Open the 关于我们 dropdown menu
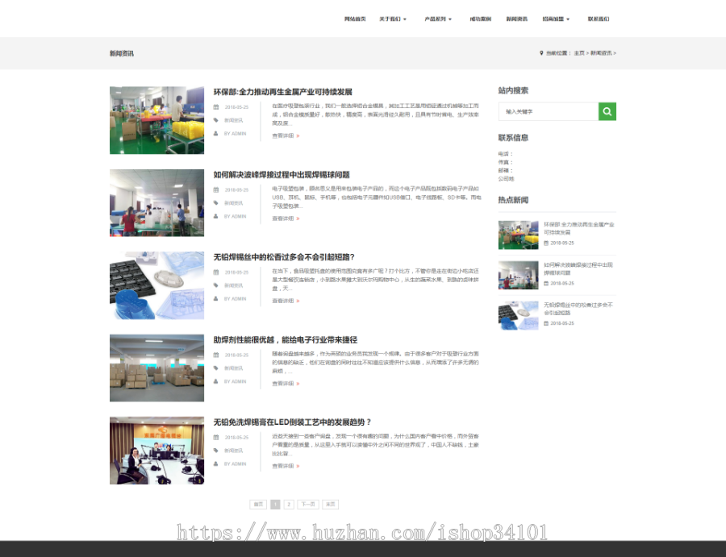726x557 pixels. point(390,18)
